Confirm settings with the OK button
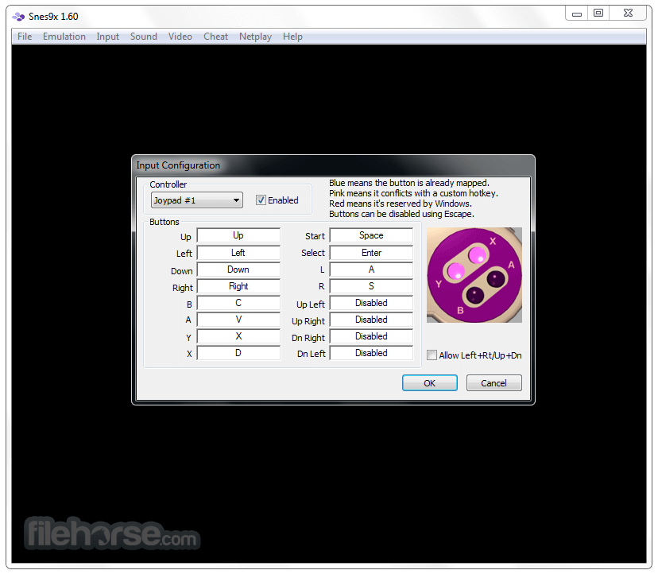This screenshot has height=574, width=658. (x=430, y=383)
